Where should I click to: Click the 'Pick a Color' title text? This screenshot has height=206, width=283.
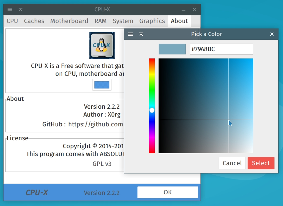tap(207, 34)
